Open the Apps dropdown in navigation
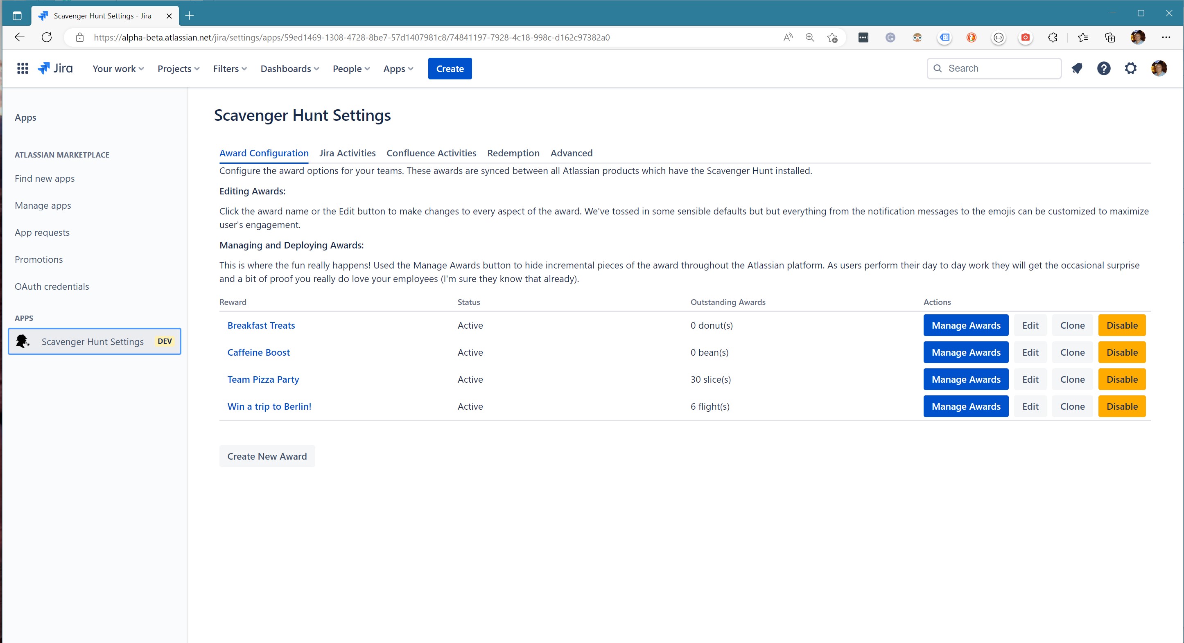This screenshot has width=1184, height=643. tap(398, 68)
